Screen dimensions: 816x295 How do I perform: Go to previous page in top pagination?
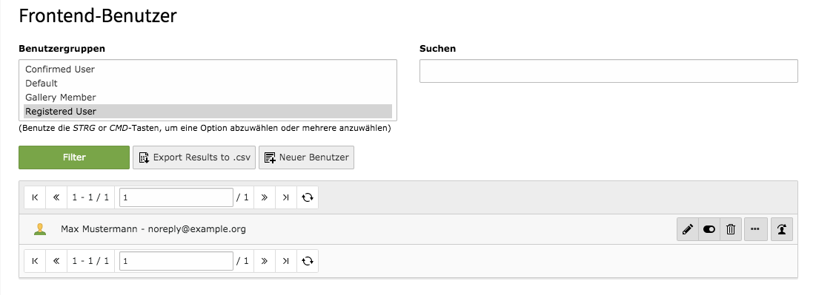click(x=56, y=197)
